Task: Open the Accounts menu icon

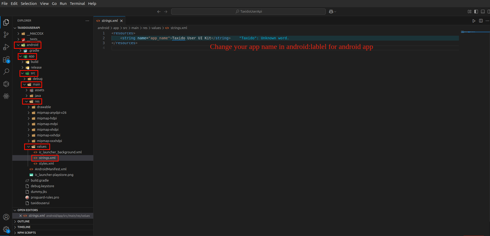Action: [6, 217]
